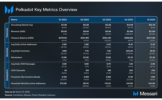Select the Financial section side label
162x100 pixels.
tap(7, 33)
